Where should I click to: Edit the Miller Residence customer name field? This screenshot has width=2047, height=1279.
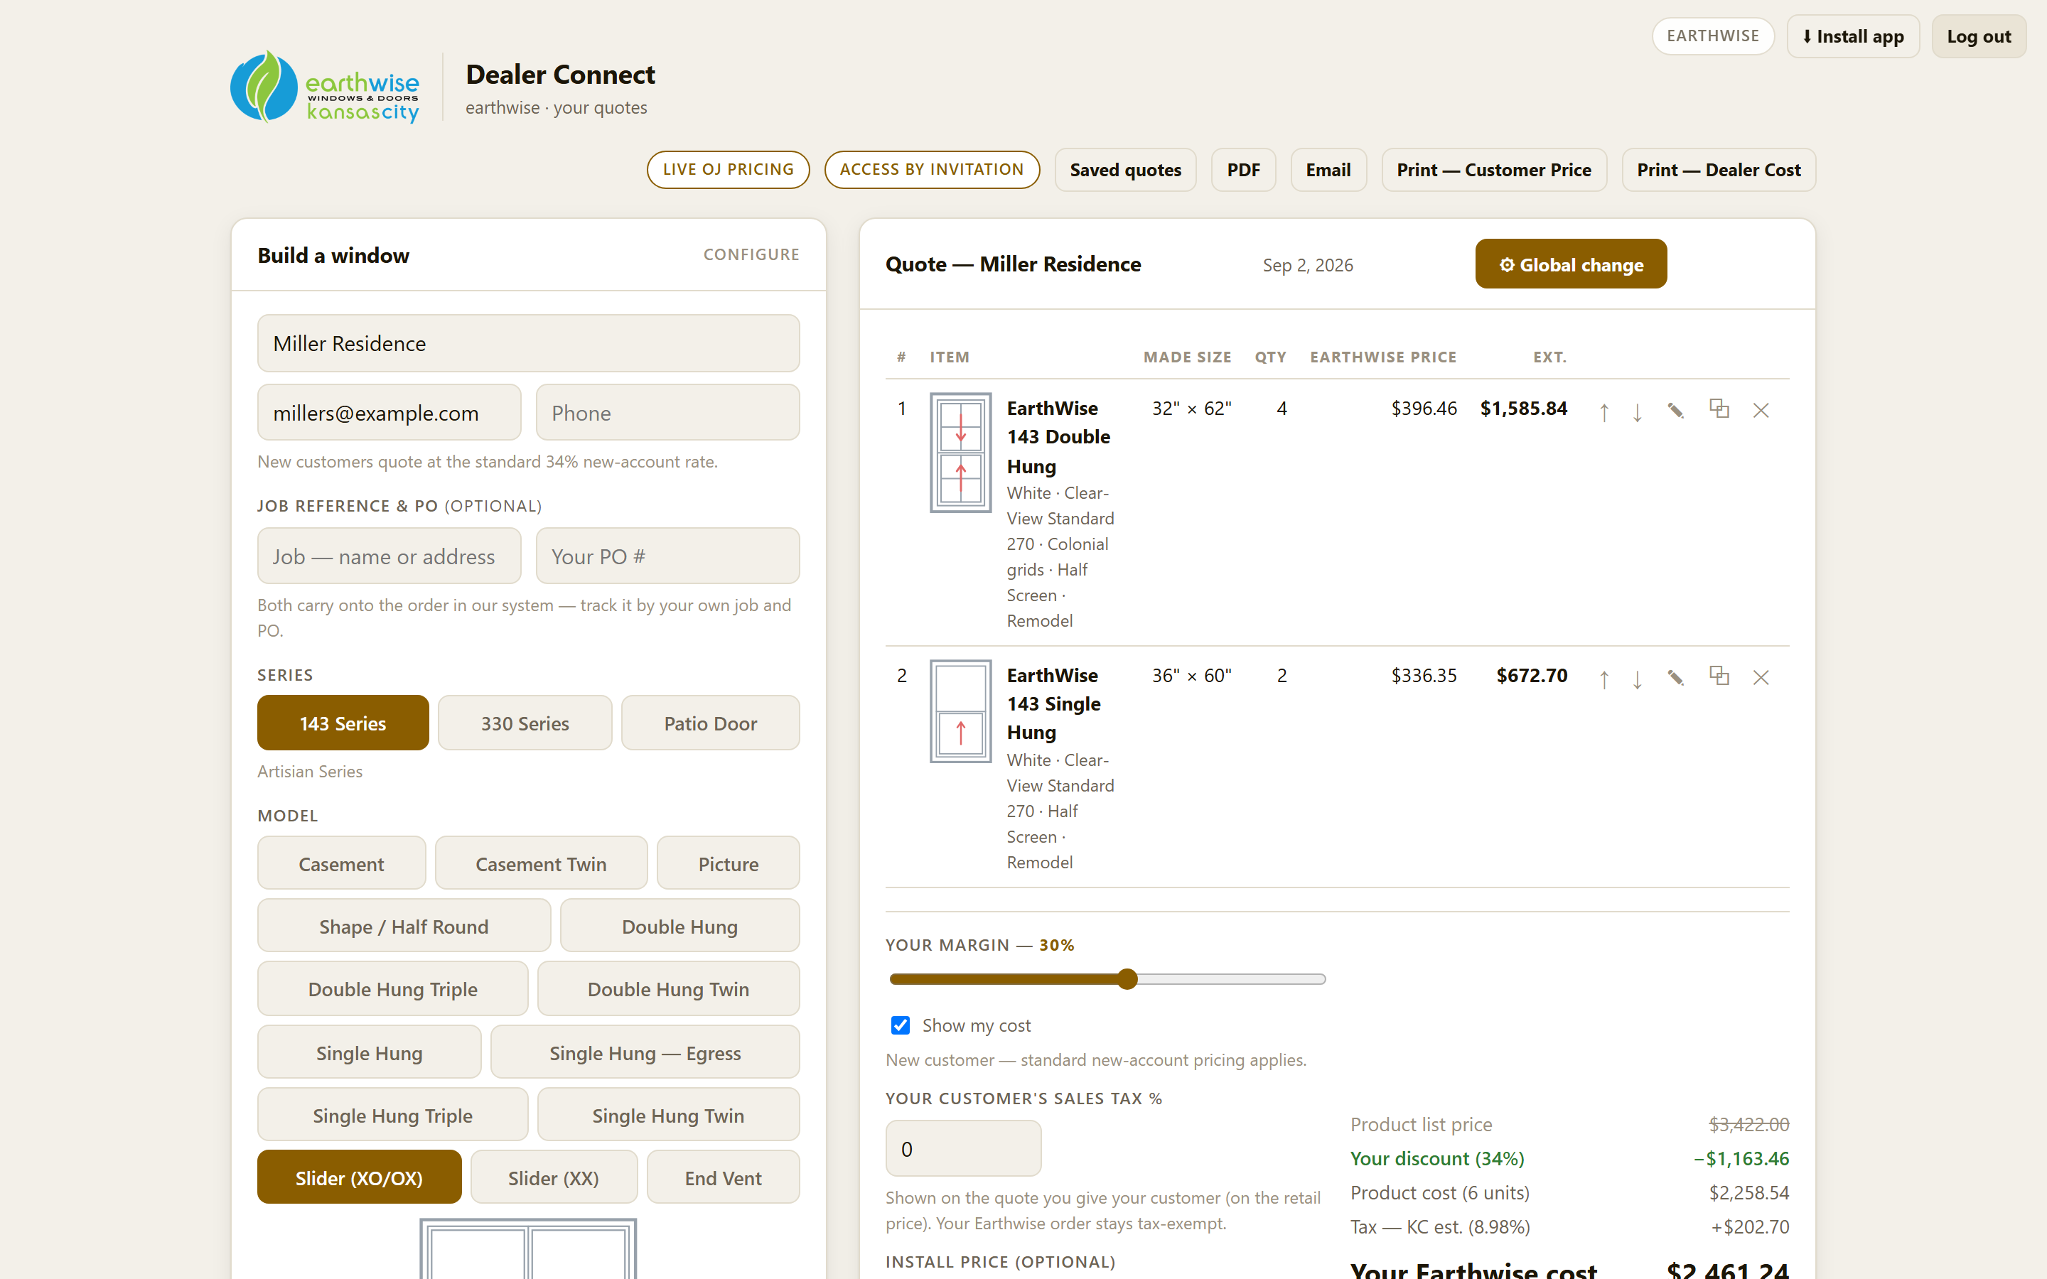tap(528, 343)
